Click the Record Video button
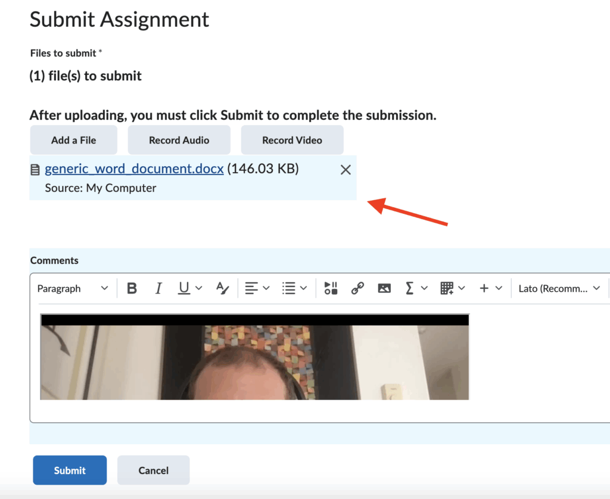The image size is (610, 499). click(292, 141)
